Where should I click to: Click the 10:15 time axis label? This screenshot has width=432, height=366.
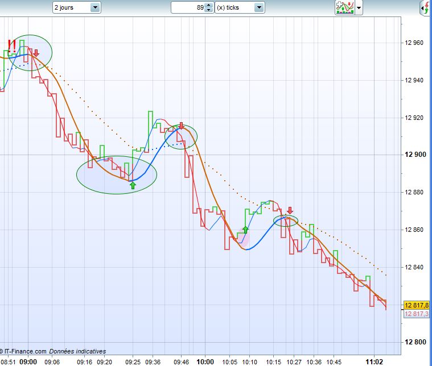point(274,362)
